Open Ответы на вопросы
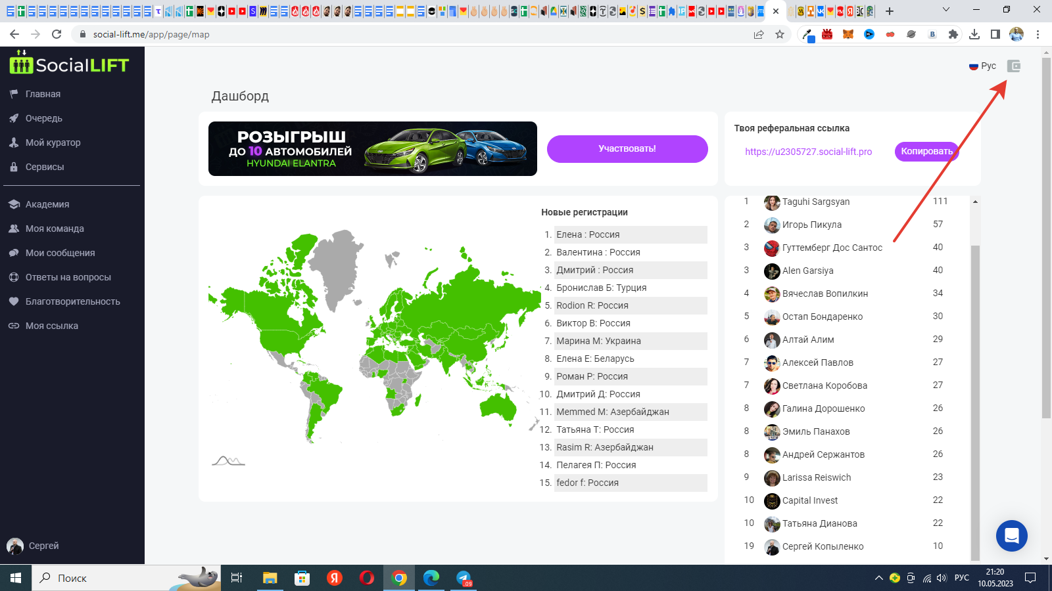This screenshot has height=591, width=1052. pyautogui.click(x=68, y=277)
